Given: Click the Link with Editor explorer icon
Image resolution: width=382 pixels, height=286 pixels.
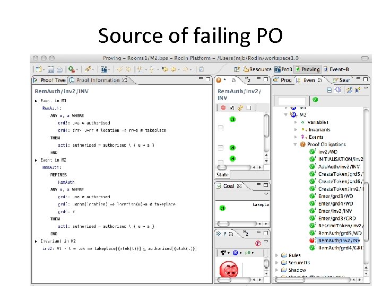Looking at the screenshot, I should (x=338, y=90).
